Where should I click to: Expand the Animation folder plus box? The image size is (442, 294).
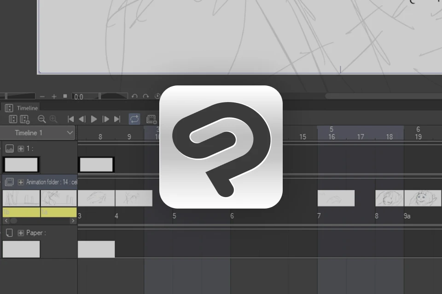pos(21,182)
